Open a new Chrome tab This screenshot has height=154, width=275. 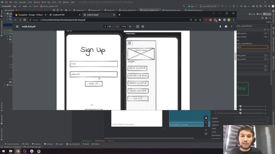(119, 15)
